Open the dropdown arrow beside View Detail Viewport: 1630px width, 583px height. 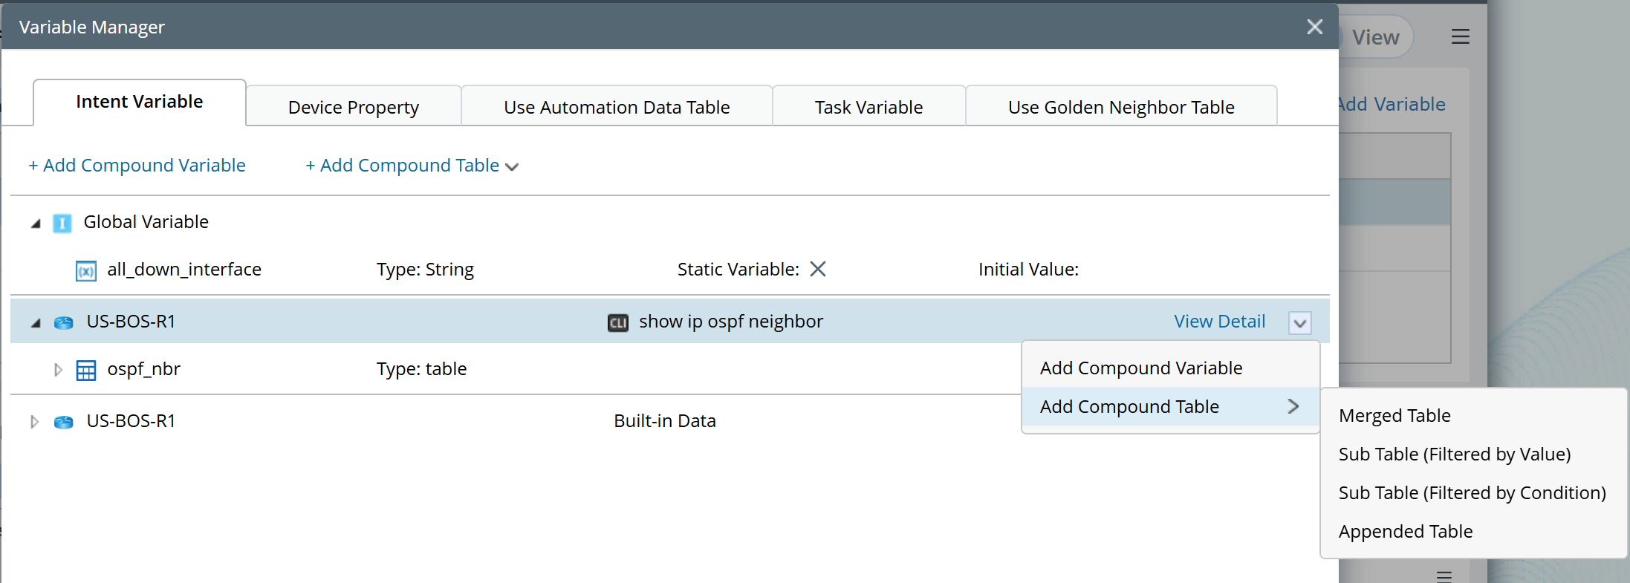coord(1299,323)
